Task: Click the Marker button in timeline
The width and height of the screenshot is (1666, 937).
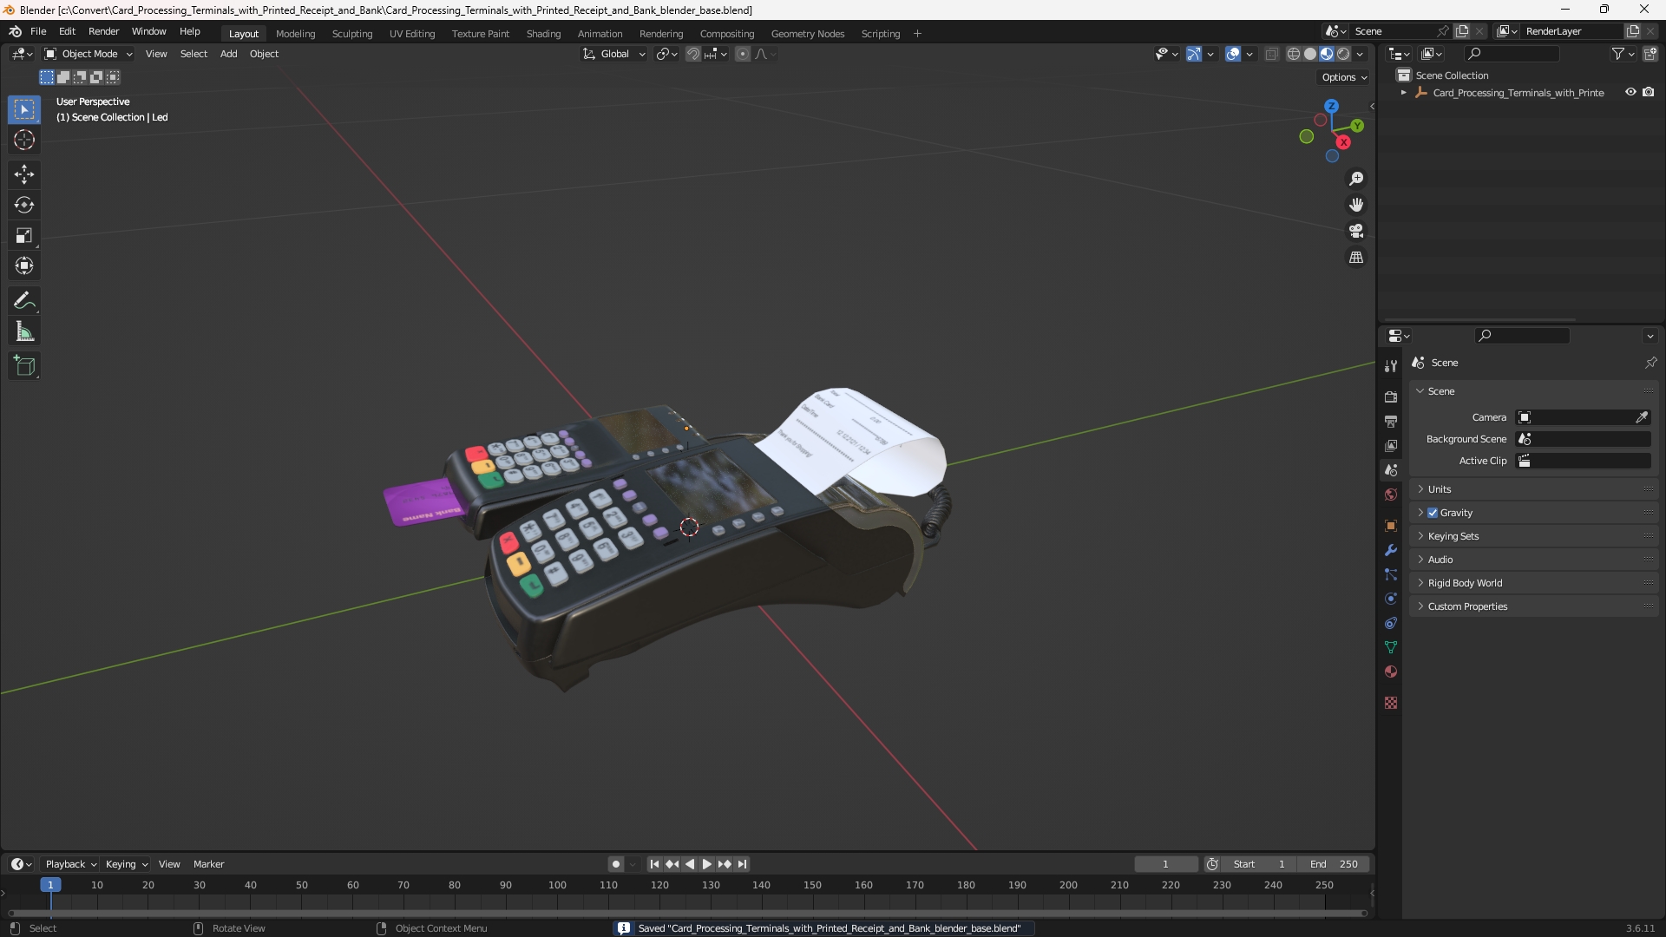Action: click(208, 864)
